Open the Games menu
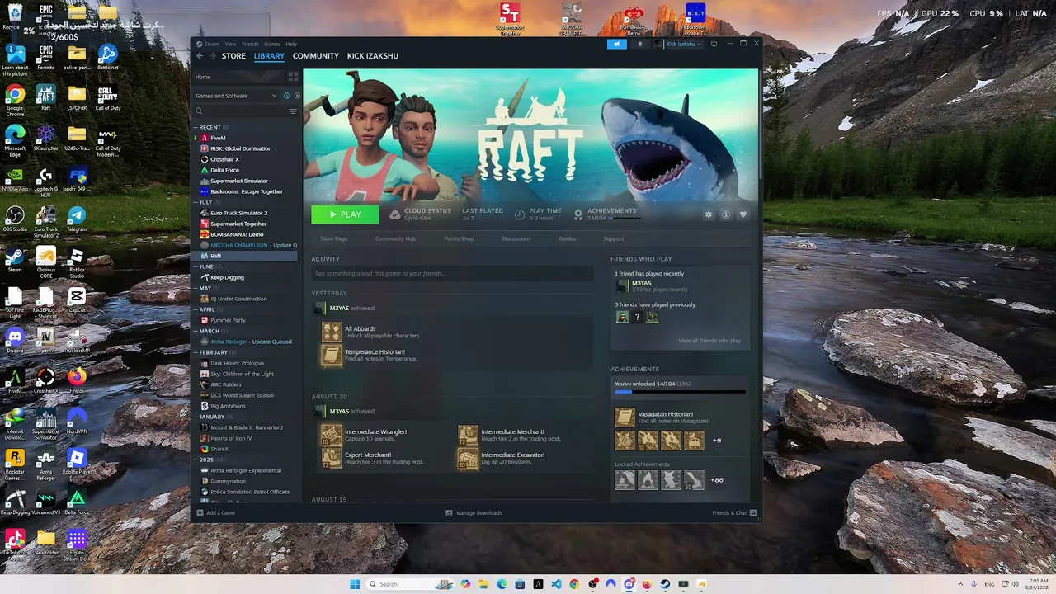 coord(272,44)
